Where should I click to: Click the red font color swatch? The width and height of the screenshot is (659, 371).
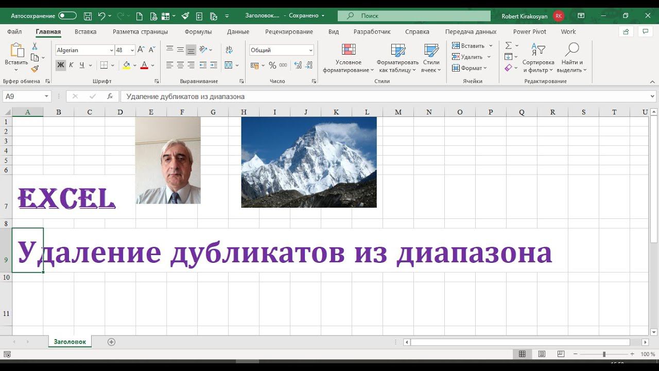[x=144, y=65]
